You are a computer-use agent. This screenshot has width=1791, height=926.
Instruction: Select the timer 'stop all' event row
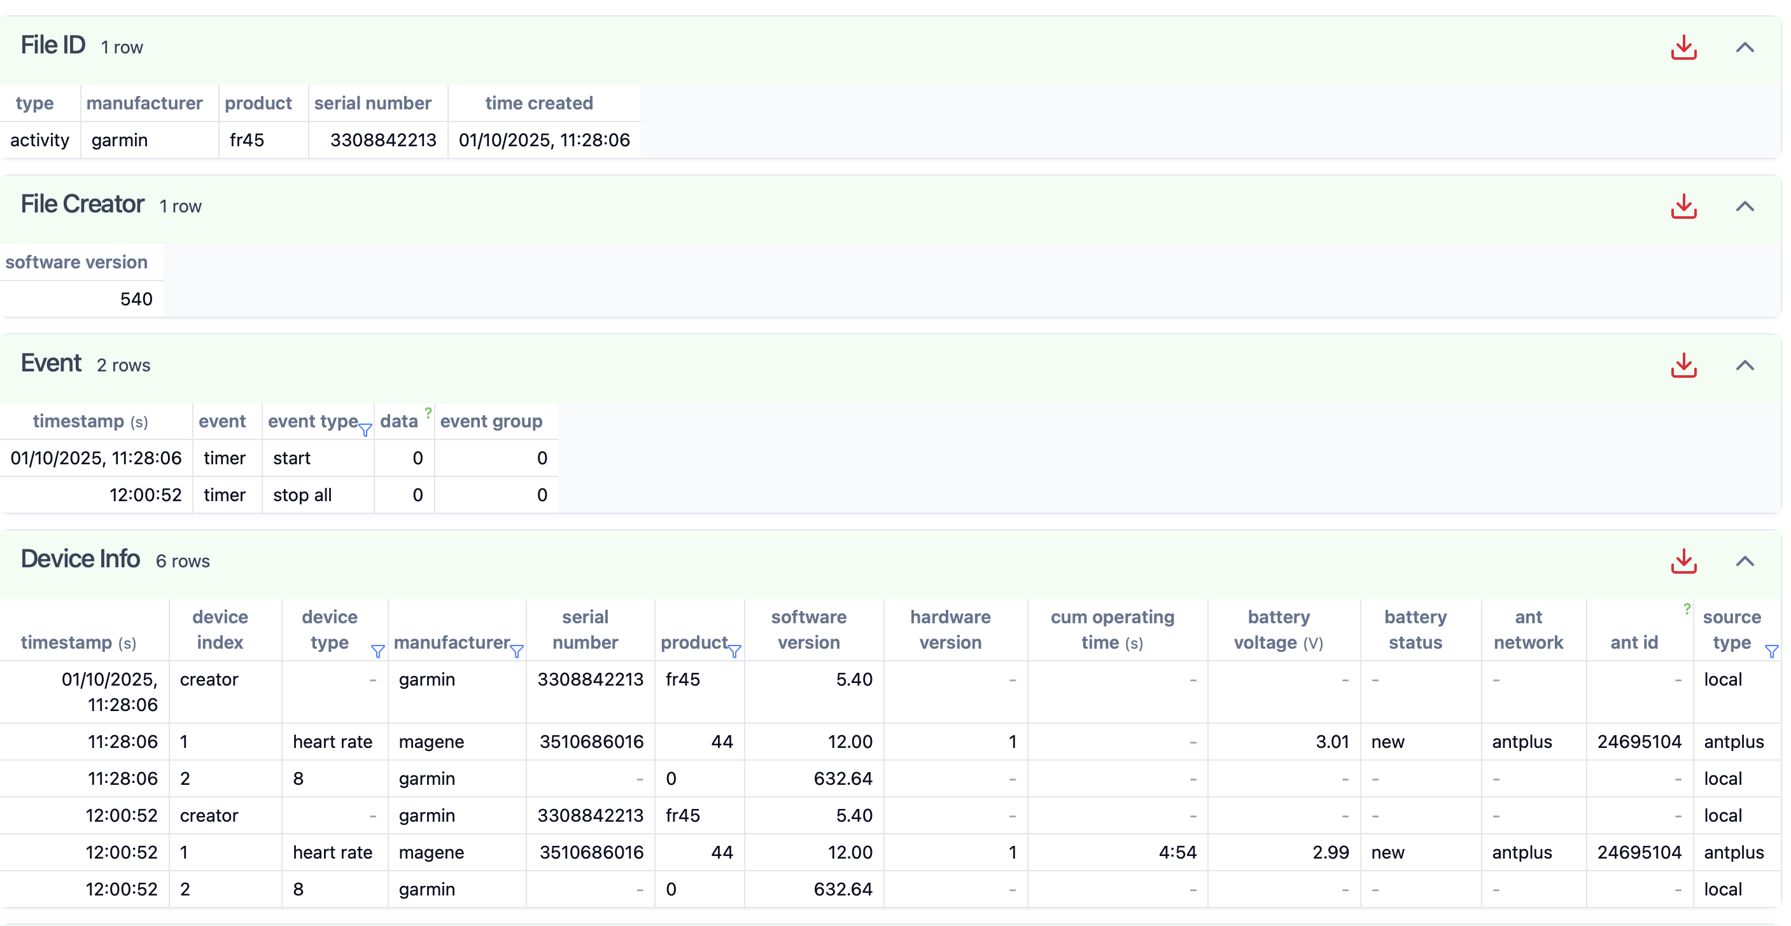tap(302, 495)
